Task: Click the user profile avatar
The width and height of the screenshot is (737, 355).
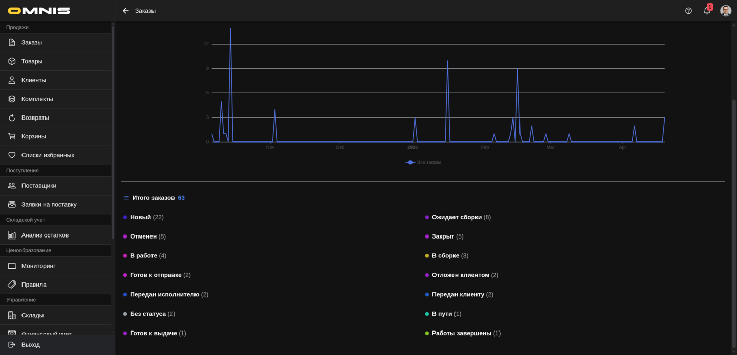Action: (x=725, y=11)
